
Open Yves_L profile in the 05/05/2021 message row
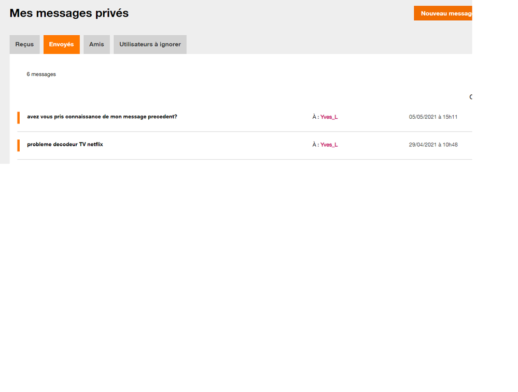tap(329, 117)
